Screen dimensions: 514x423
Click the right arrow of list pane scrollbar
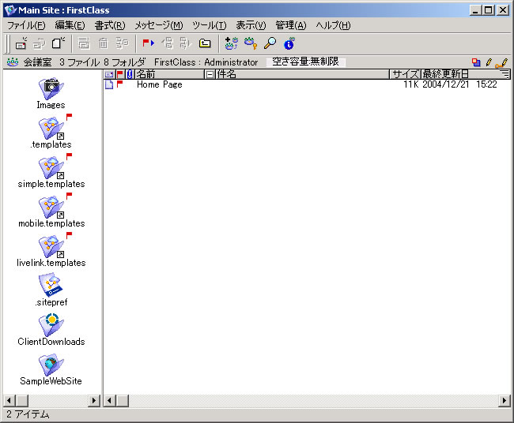click(x=505, y=400)
